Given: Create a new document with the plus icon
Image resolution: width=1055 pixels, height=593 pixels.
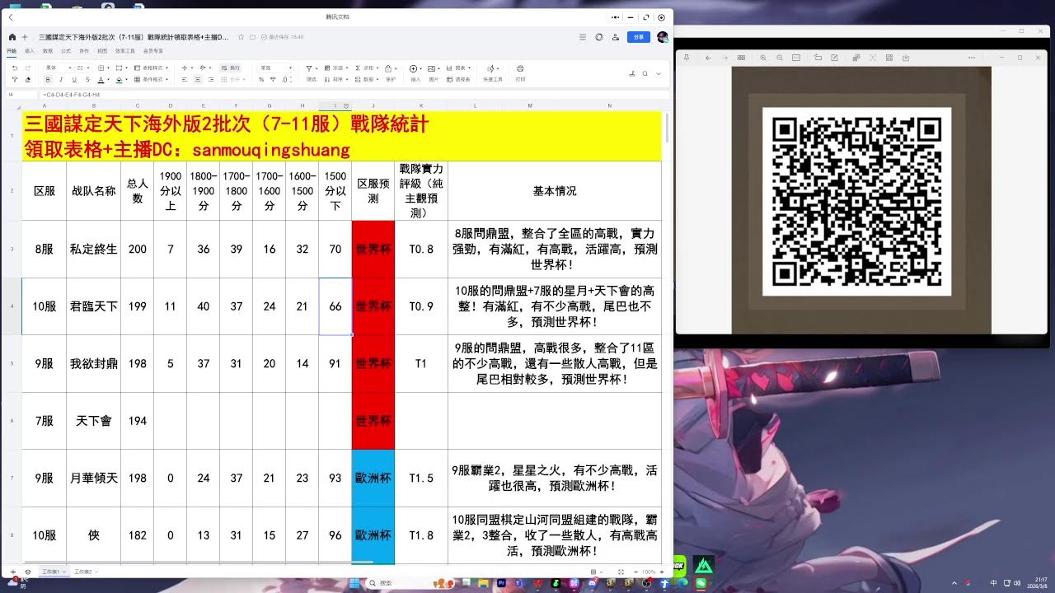Looking at the screenshot, I should pyautogui.click(x=25, y=37).
